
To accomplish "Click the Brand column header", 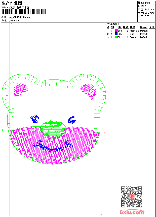I will click(144, 27).
